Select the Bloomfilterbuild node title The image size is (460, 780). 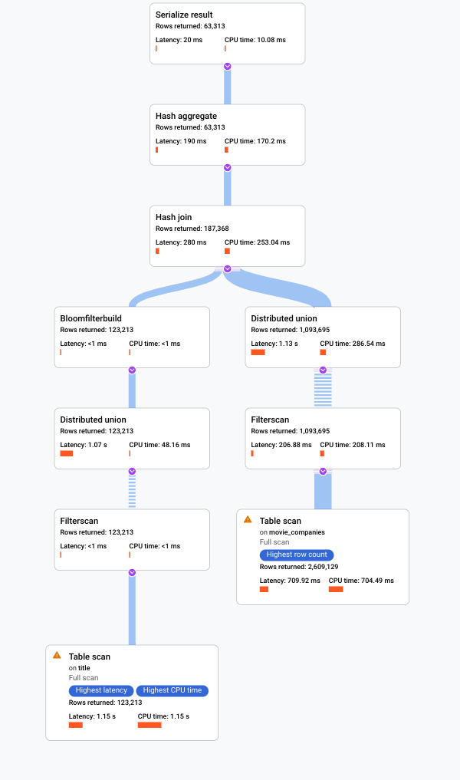pos(90,318)
